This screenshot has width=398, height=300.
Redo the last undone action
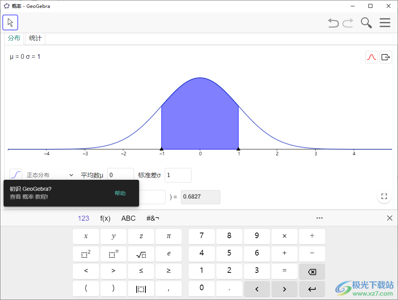point(348,23)
